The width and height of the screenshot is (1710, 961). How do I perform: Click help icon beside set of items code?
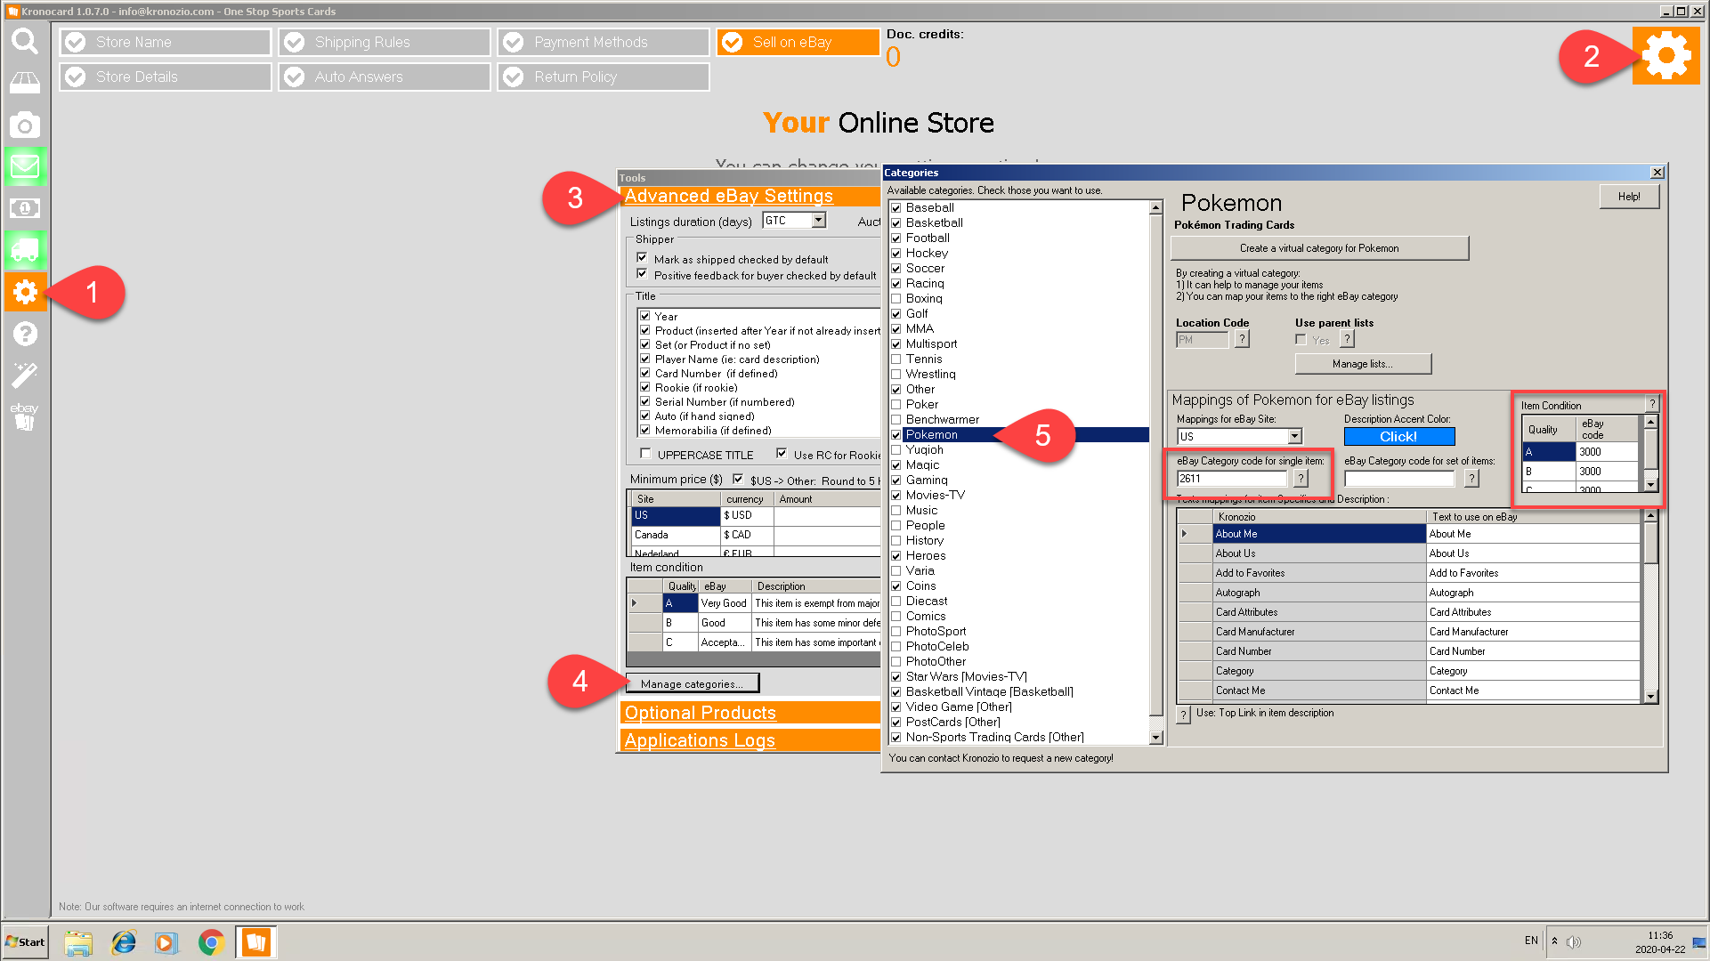[x=1472, y=479]
